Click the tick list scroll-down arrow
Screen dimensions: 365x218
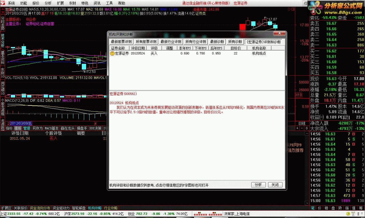[x=307, y=203]
